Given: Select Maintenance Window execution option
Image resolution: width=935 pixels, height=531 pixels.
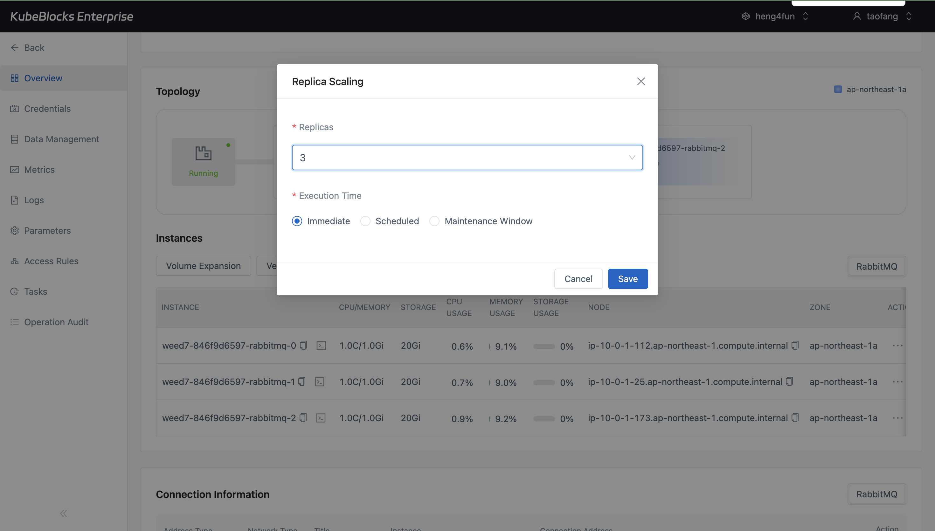Looking at the screenshot, I should [x=434, y=221].
